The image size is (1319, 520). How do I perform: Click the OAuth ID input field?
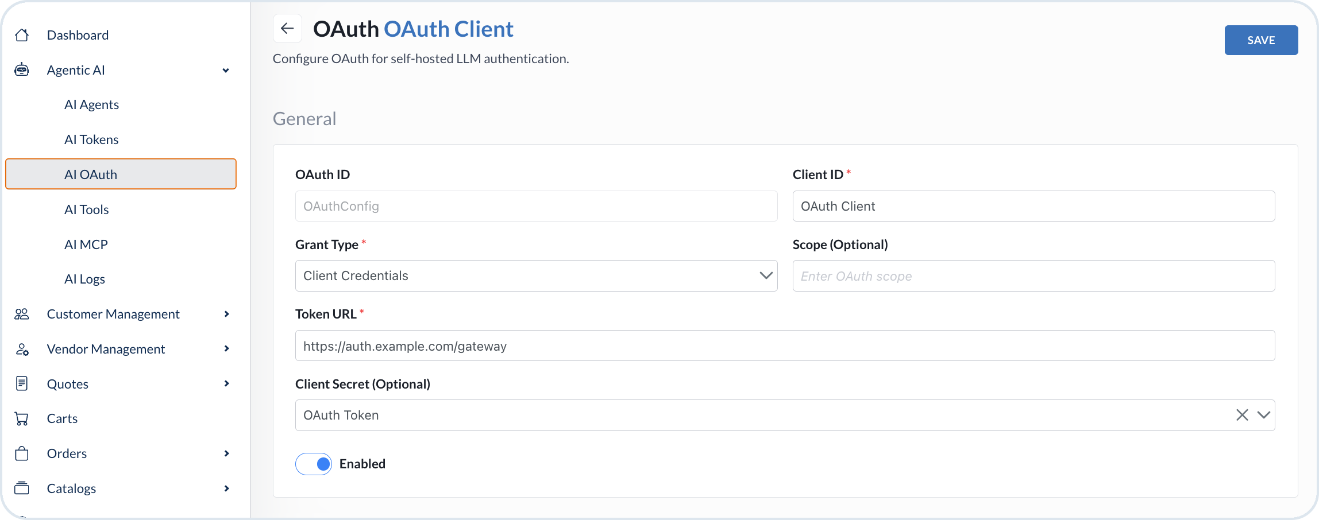[x=536, y=206]
